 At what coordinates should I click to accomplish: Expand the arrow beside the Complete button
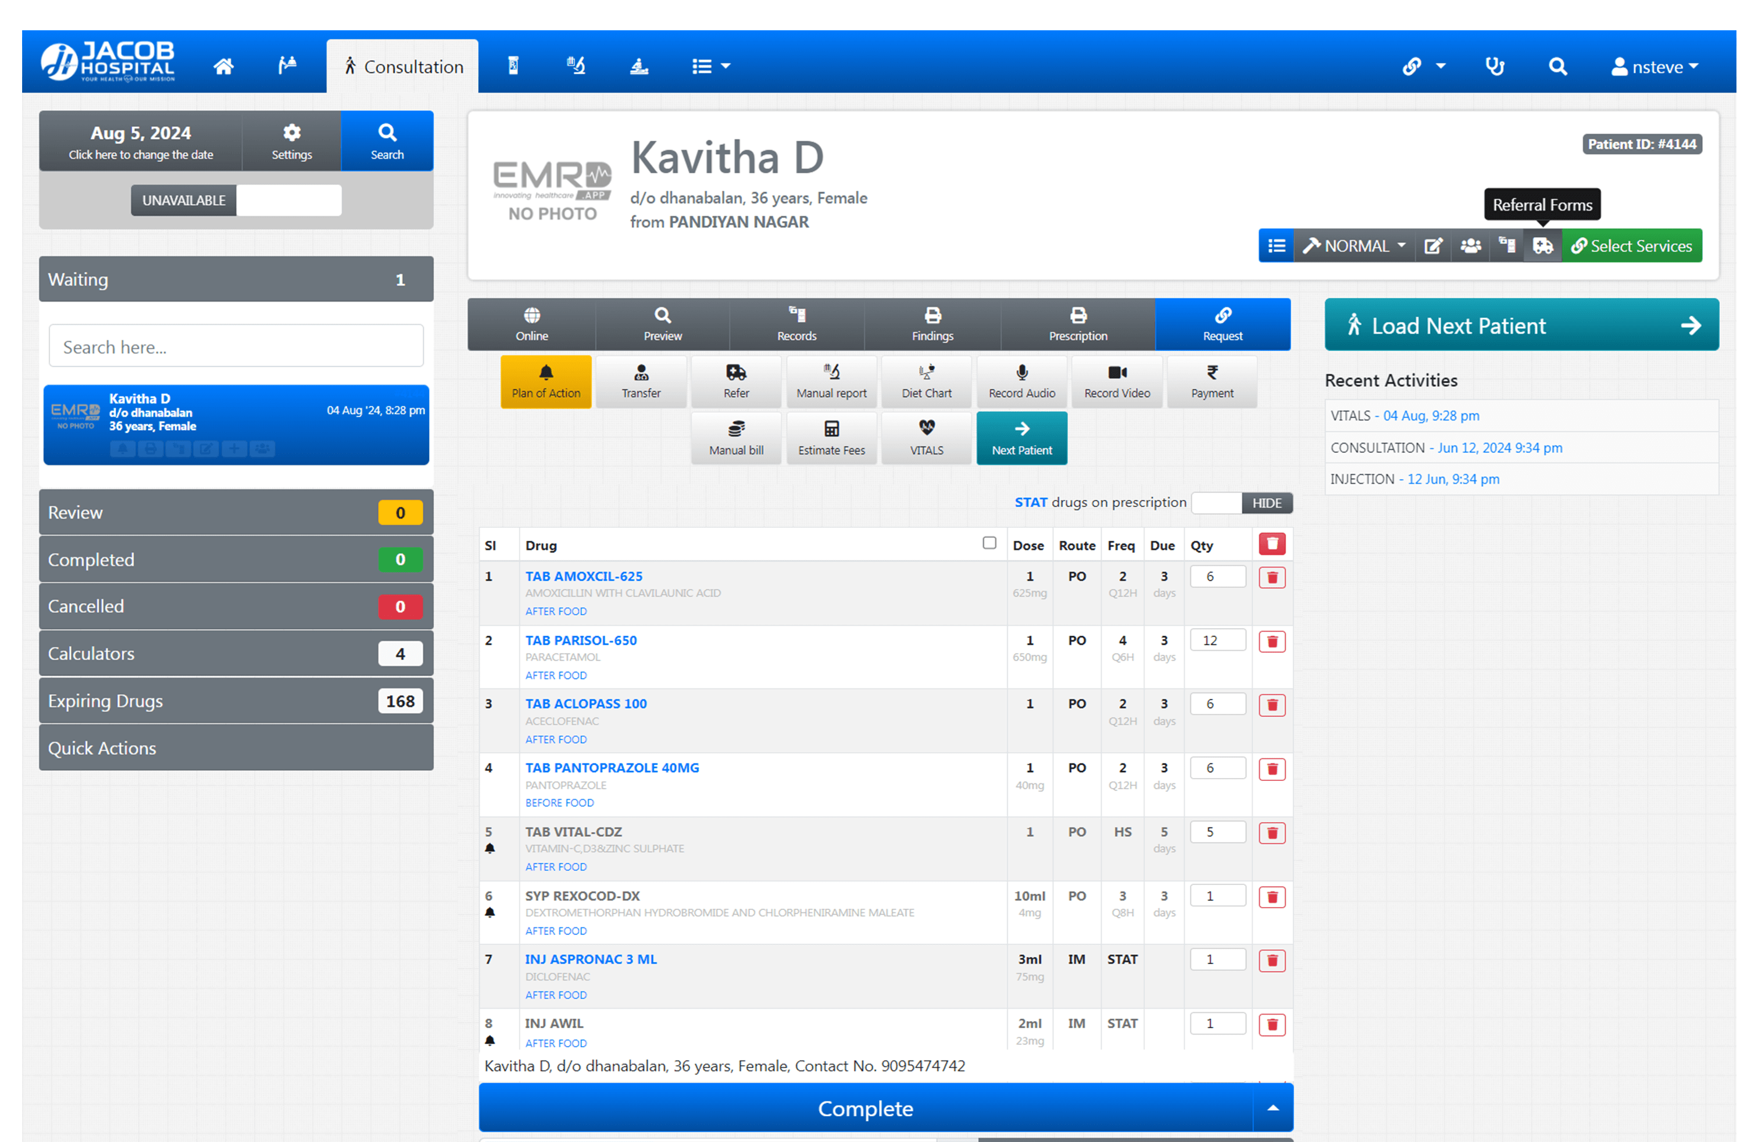(1273, 1107)
